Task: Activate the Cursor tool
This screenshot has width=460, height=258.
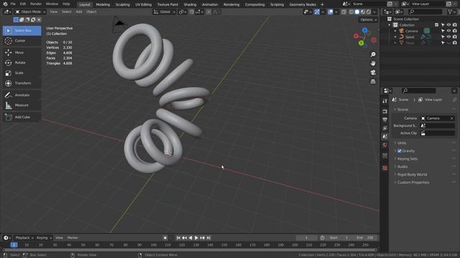Action: point(22,41)
